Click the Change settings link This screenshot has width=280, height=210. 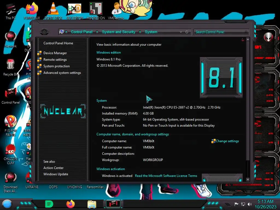[227, 141]
